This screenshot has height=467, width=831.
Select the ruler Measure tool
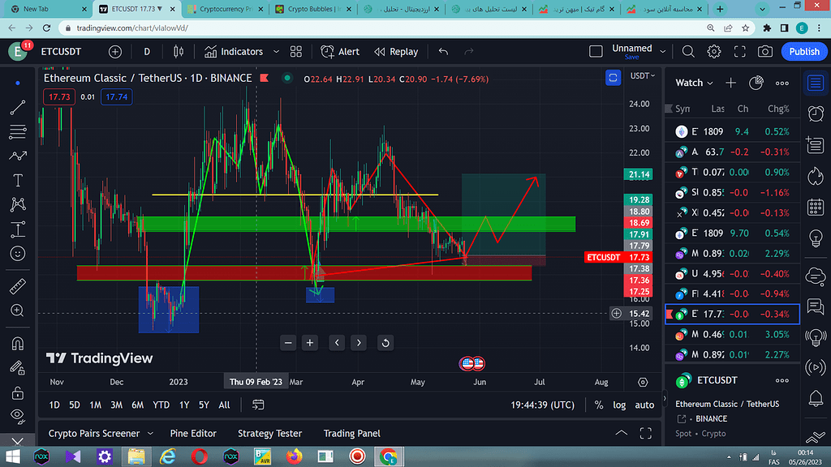[18, 286]
